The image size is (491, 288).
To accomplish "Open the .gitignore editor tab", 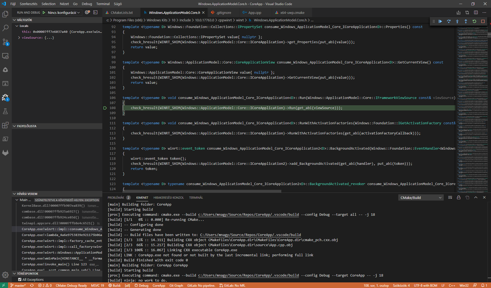I will click(224, 13).
